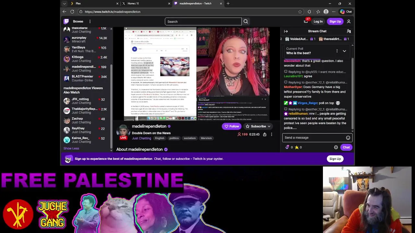Open chat settings gear icon
The image size is (415, 233).
336,147
